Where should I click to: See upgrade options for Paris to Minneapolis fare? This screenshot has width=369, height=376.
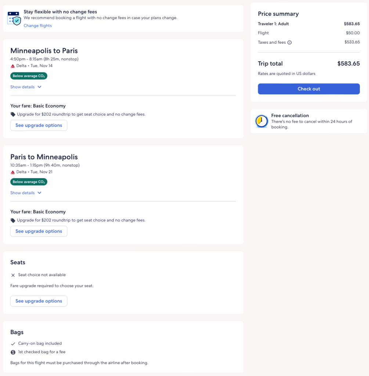(39, 231)
